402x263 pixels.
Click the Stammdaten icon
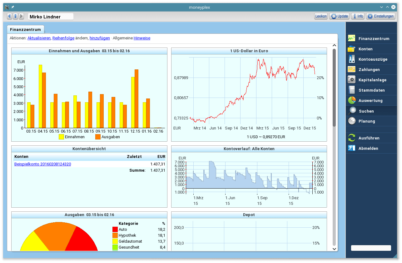[x=352, y=90]
